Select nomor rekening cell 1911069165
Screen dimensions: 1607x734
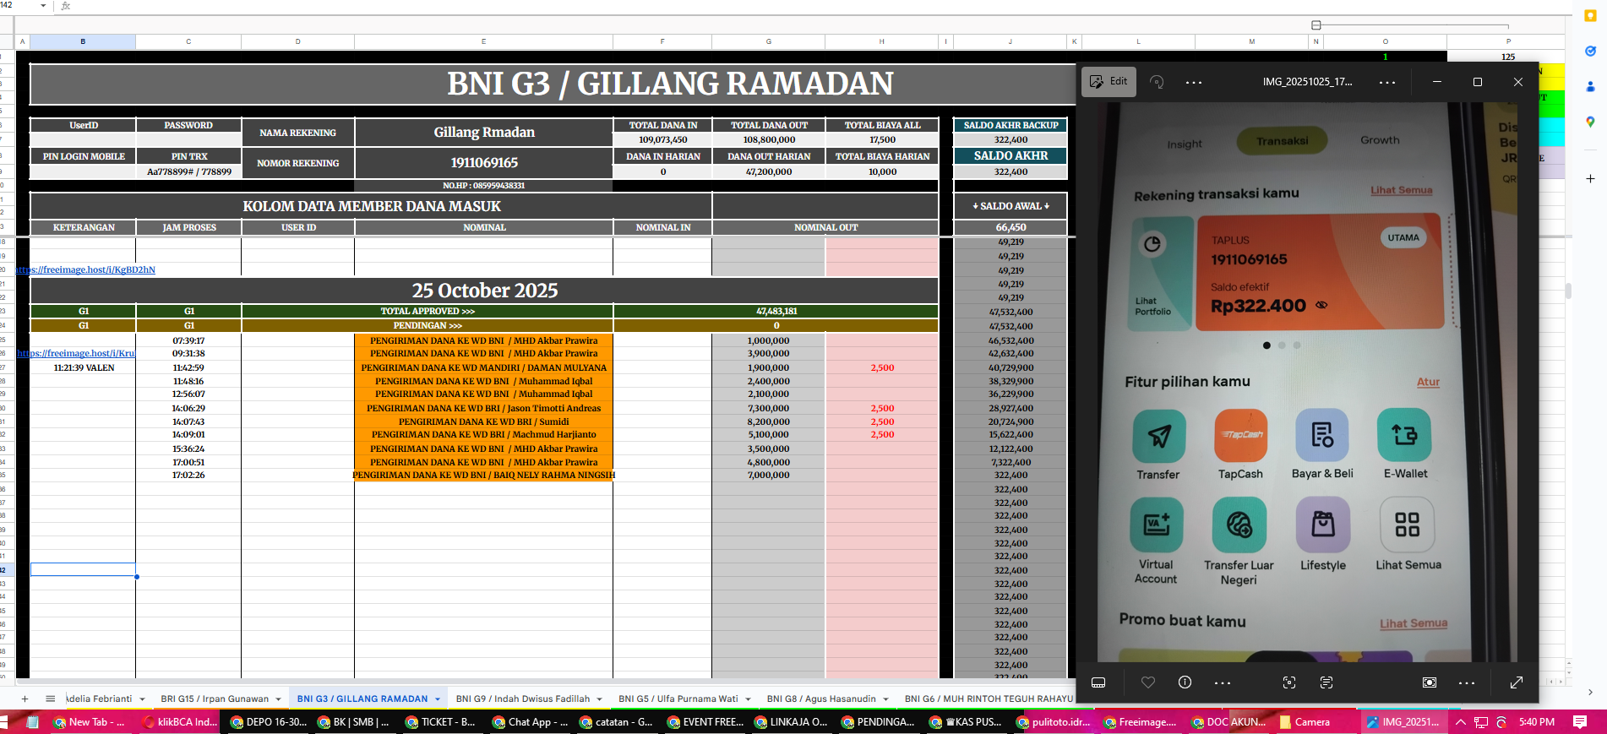[484, 162]
